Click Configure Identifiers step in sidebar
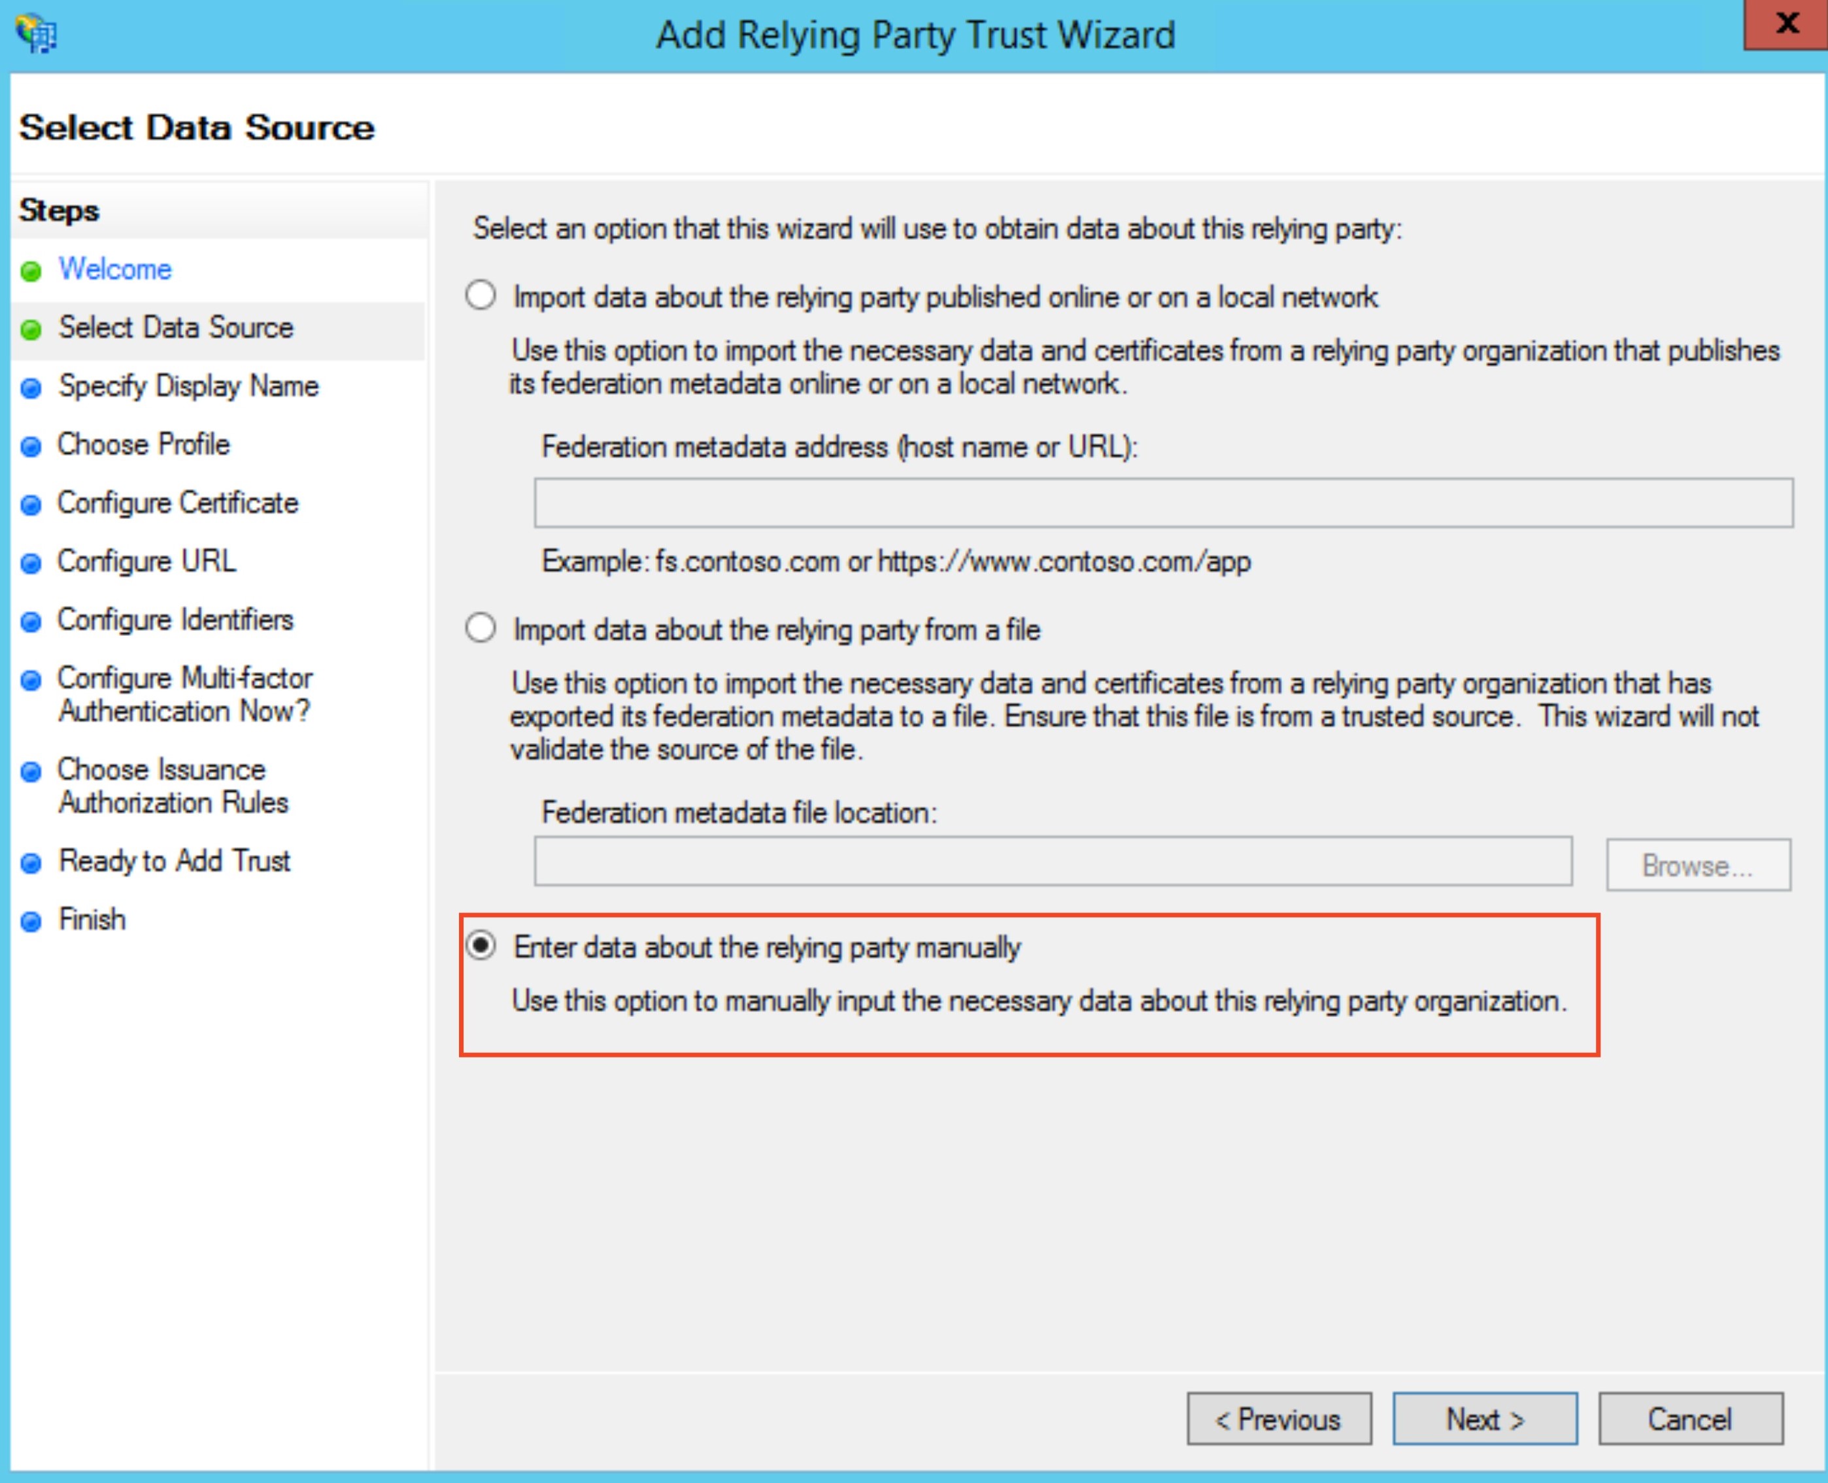The height and width of the screenshot is (1483, 1828). [x=175, y=620]
